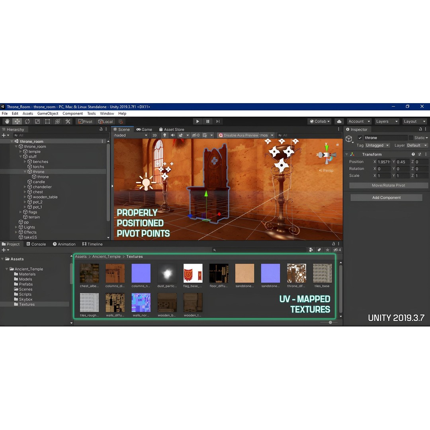Click the Step frame button
The width and height of the screenshot is (430, 430).
point(218,121)
